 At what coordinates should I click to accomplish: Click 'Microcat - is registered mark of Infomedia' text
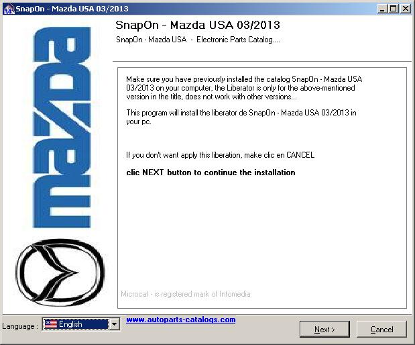185,294
